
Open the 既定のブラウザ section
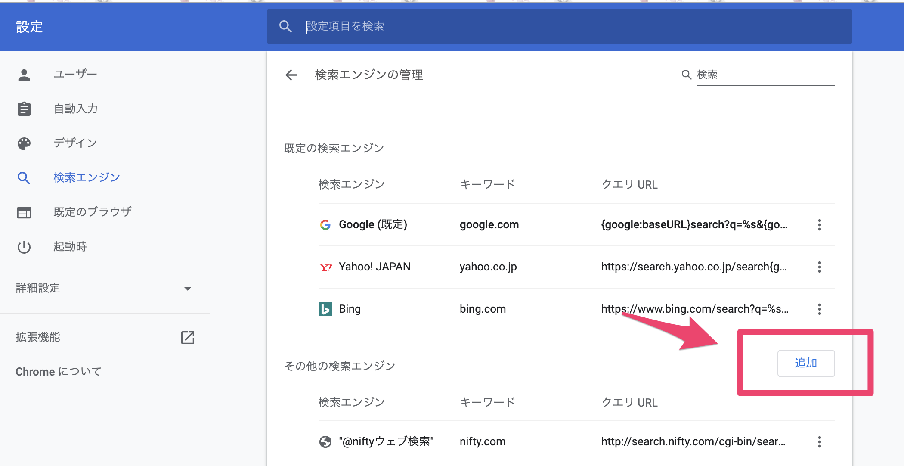click(93, 212)
